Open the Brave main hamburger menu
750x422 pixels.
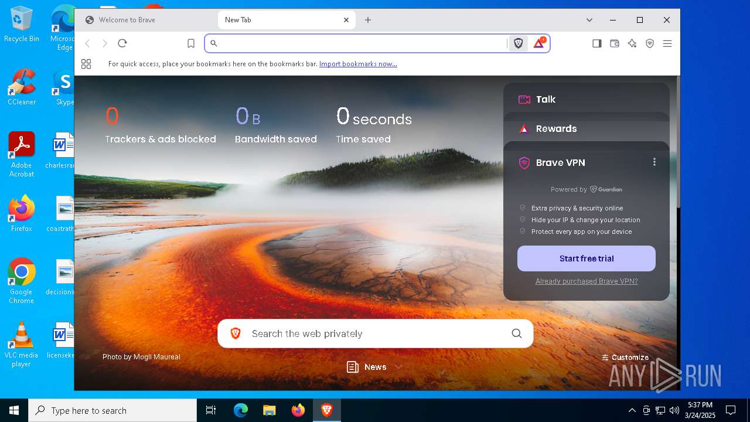[667, 43]
